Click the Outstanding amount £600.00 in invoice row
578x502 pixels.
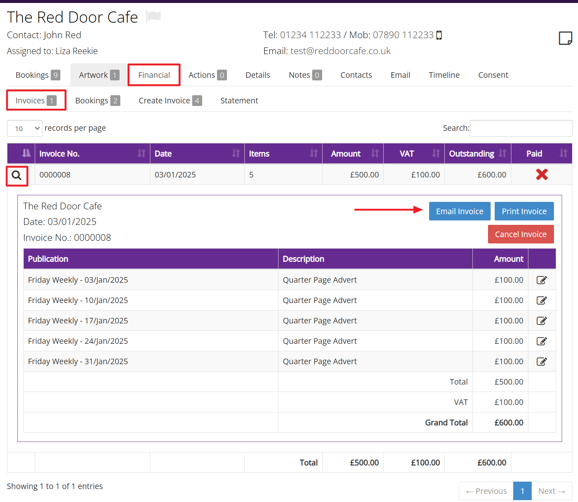[x=492, y=175]
